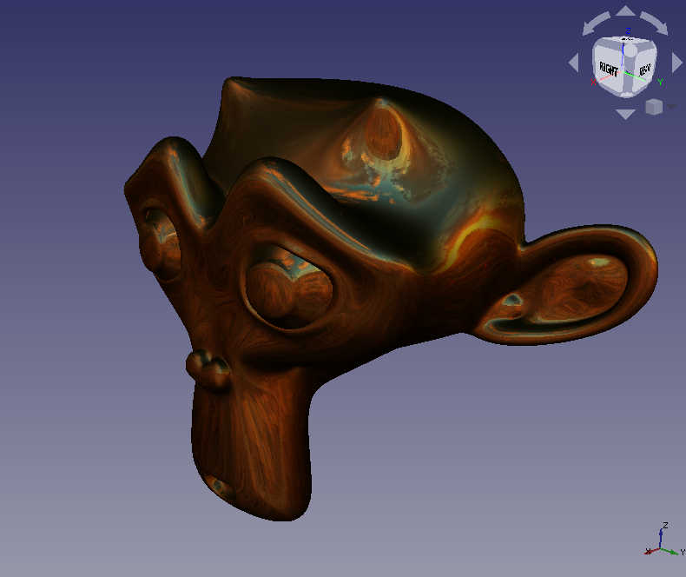Rotate view right with navigation cube right arrow
This screenshot has width=686, height=577.
[x=677, y=63]
